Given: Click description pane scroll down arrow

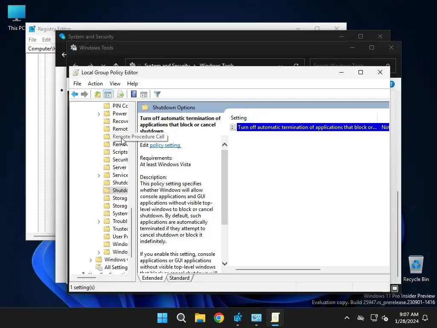Looking at the screenshot, I should tap(224, 263).
